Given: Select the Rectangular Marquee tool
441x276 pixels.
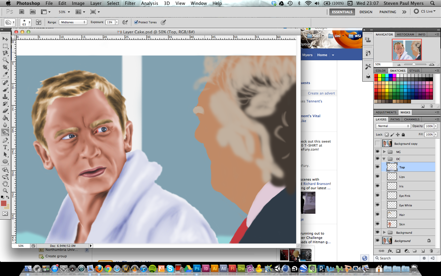Looking at the screenshot, I should pos(5,46).
